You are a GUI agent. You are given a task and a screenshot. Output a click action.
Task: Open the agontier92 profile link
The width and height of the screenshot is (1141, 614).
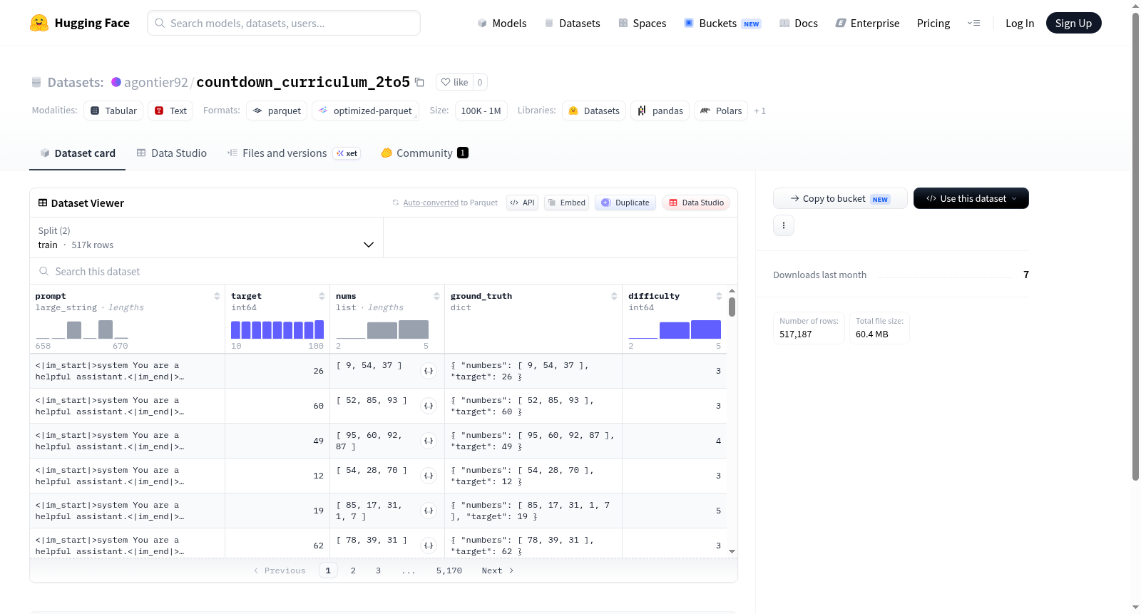(156, 83)
